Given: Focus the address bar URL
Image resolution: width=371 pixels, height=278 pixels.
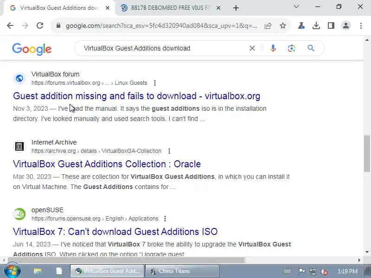Looking at the screenshot, I should (x=161, y=25).
